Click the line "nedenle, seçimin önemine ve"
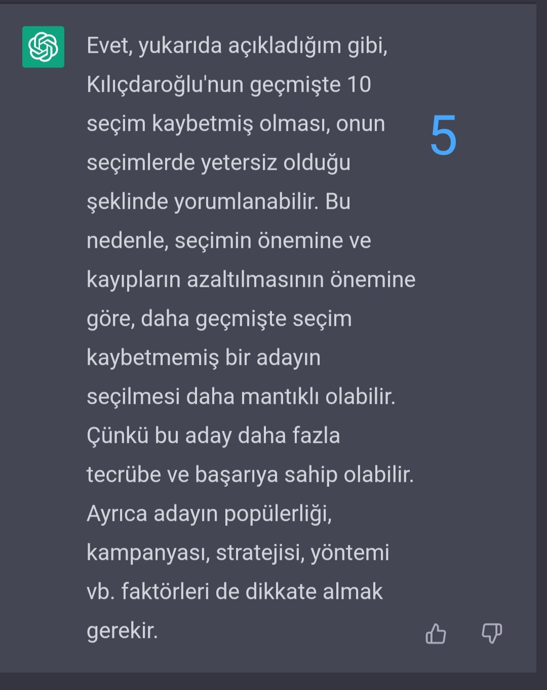Viewport: 547px width, 690px height. coord(228,241)
